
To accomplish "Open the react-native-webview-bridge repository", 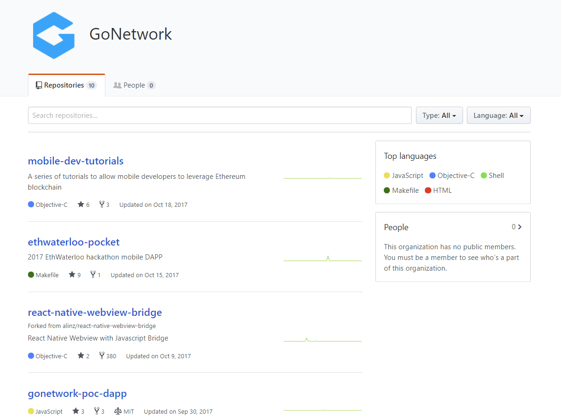I will tap(95, 313).
